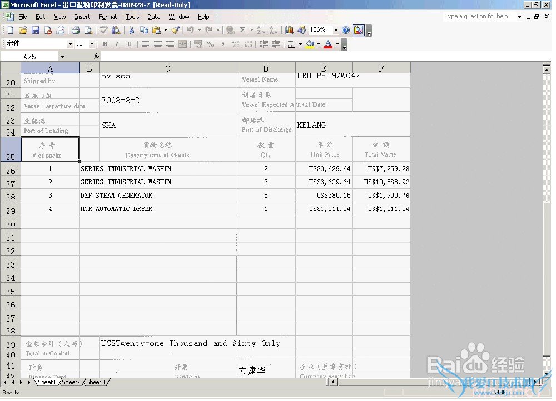The width and height of the screenshot is (556, 401).
Task: Copy the selected cell
Action: 144,30
